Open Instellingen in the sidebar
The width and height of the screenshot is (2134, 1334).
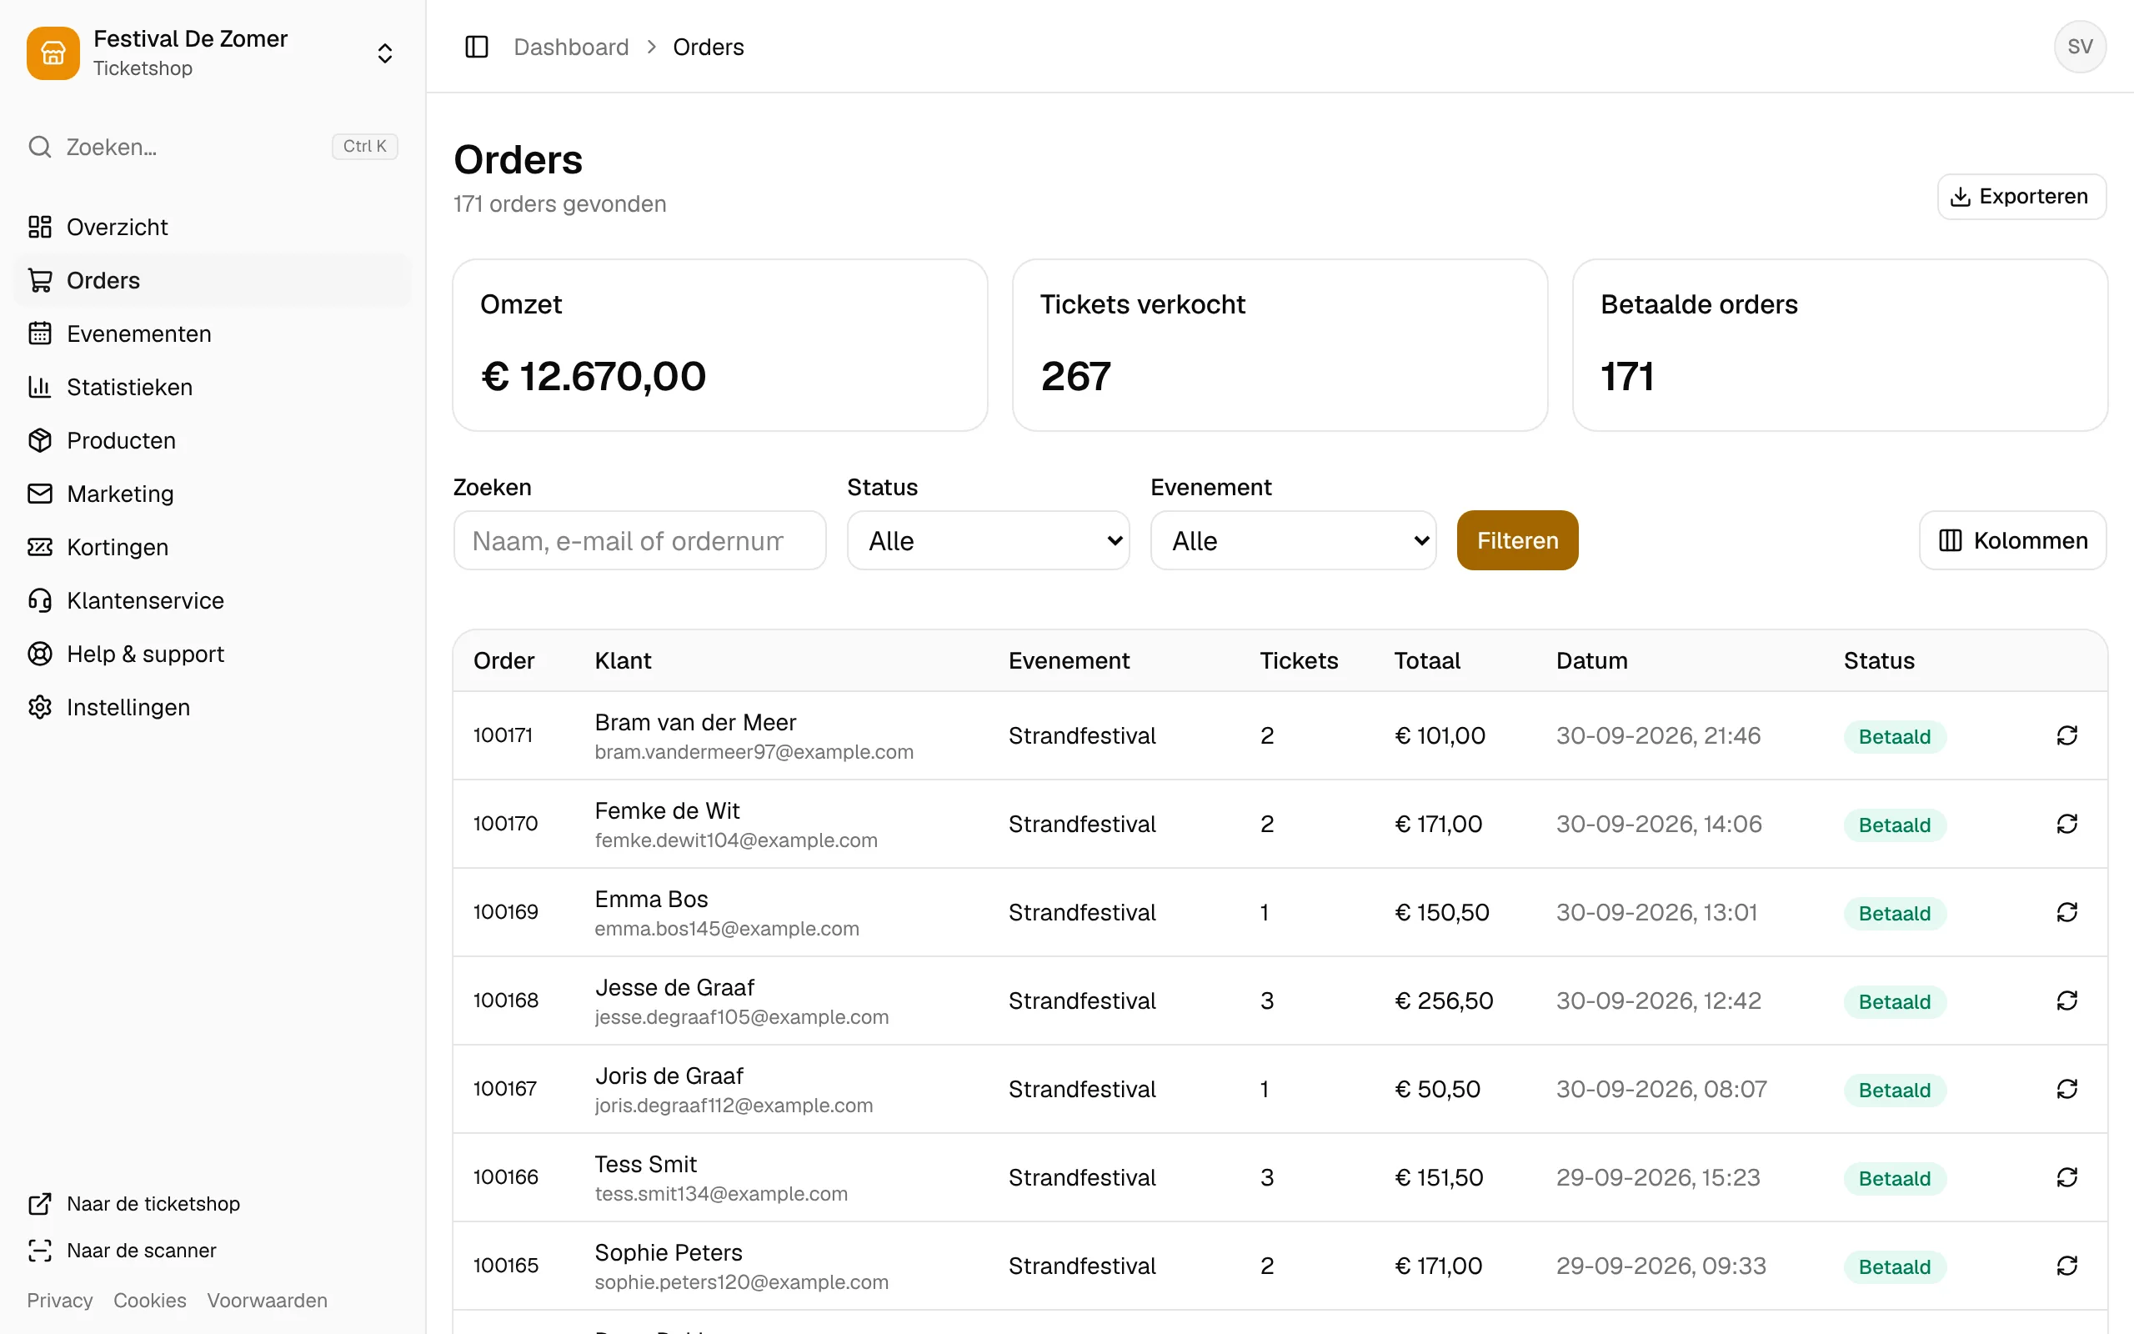coord(213,708)
